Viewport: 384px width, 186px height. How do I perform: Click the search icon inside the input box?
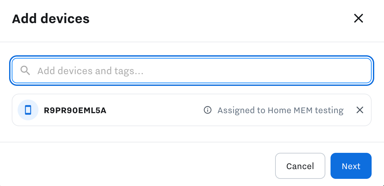point(25,71)
